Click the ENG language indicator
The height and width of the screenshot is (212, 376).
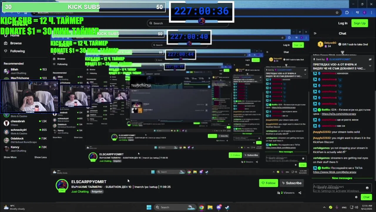[x=344, y=208]
